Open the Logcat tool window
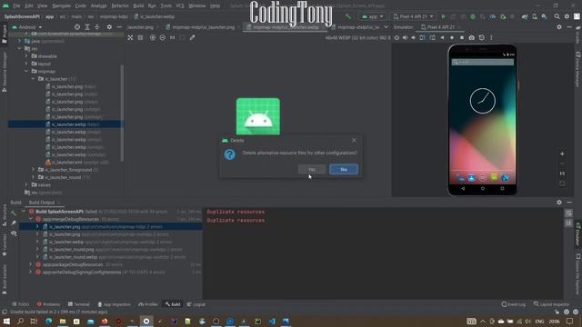Viewport: 582px width, 327px height. [196, 304]
